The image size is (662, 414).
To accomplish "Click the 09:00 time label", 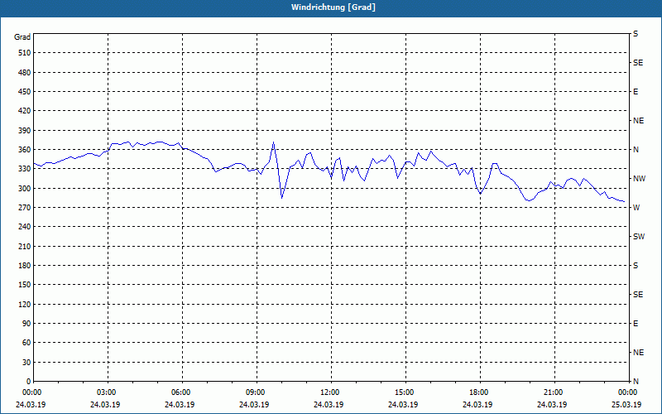I will tap(256, 392).
